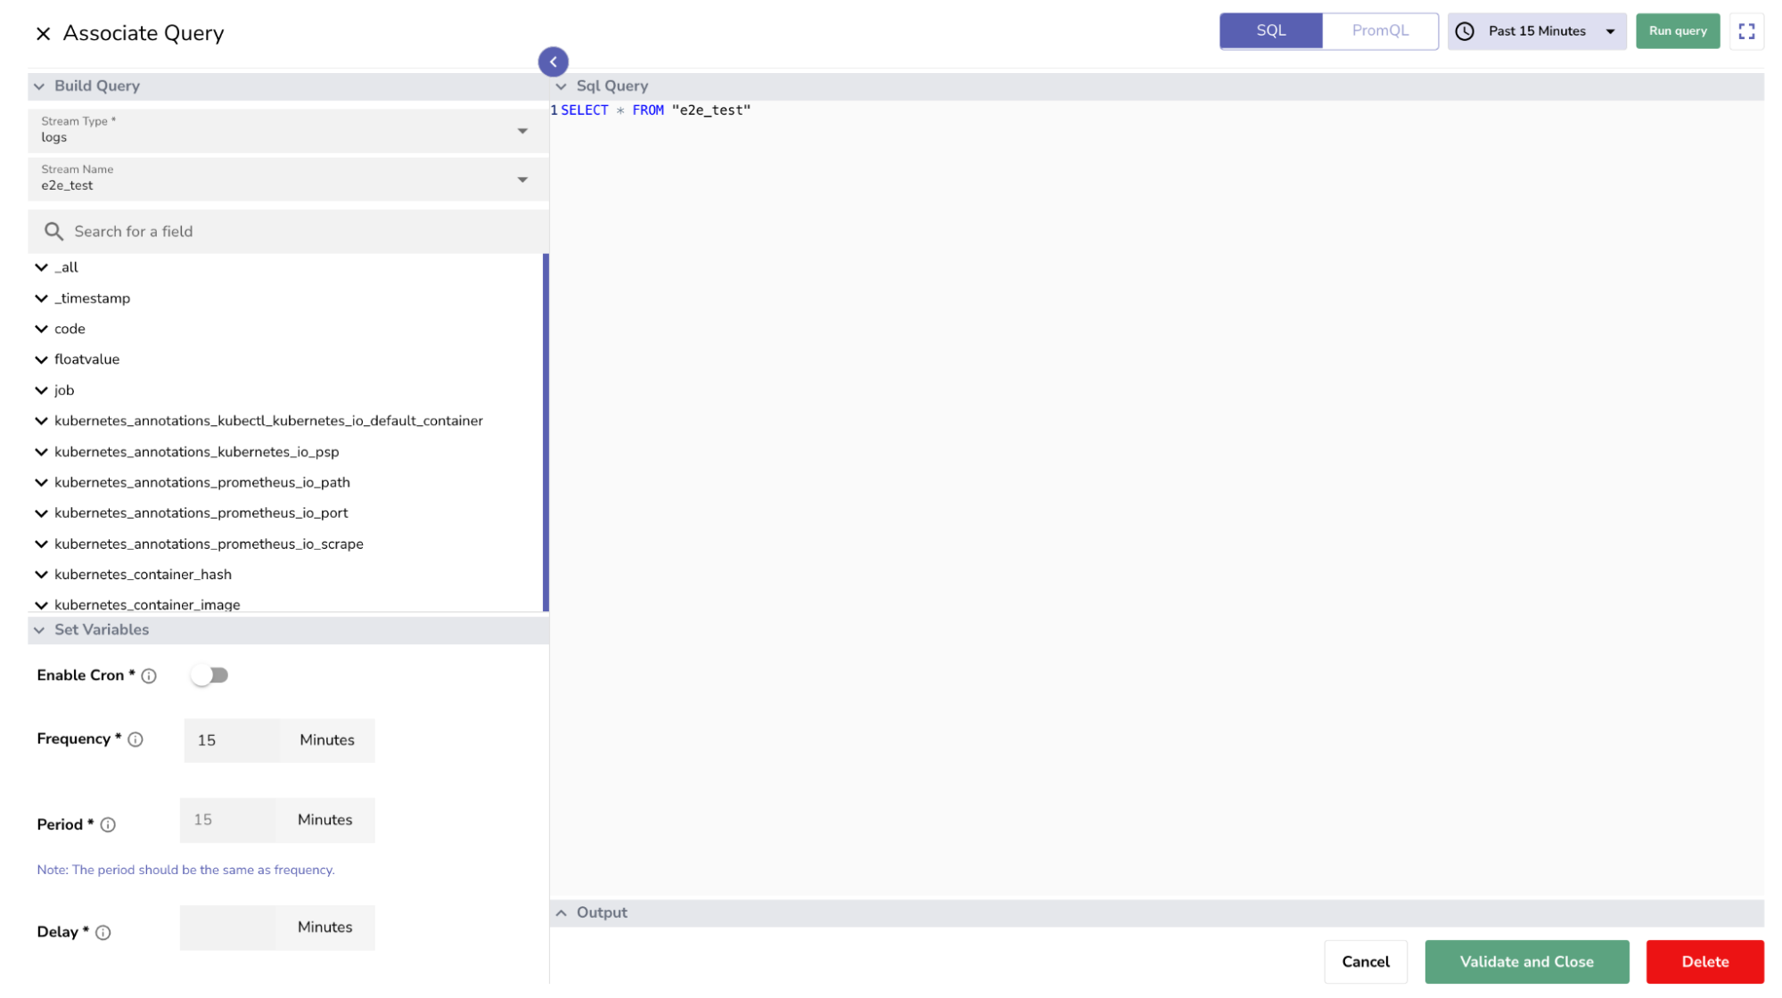Image resolution: width=1782 pixels, height=998 pixels.
Task: Expand the _timestamp field
Action: [42, 299]
